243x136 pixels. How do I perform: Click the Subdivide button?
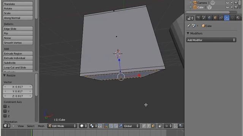coord(18,63)
